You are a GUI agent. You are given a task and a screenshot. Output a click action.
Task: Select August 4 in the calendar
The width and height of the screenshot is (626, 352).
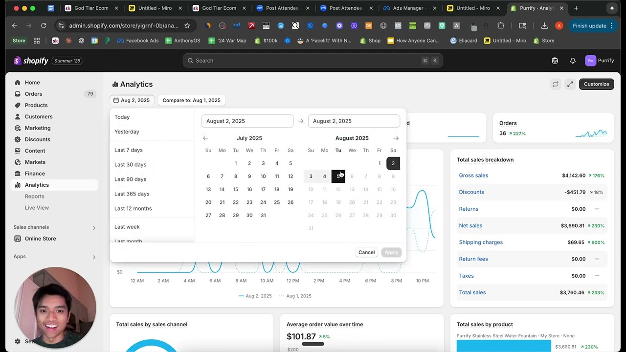coord(324,176)
